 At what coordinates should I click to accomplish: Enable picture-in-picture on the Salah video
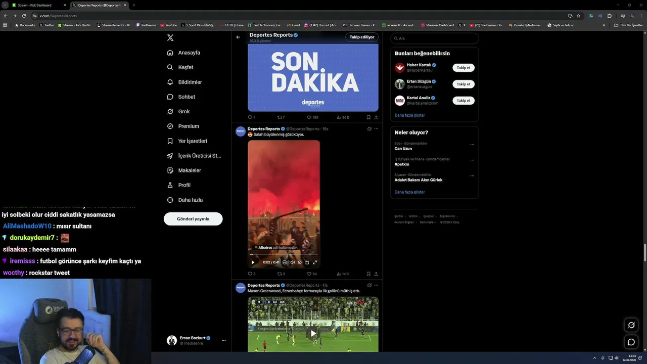(x=307, y=262)
